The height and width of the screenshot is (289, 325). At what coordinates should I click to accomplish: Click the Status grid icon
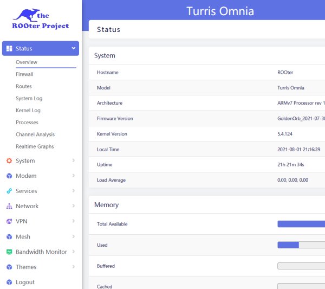[x=9, y=48]
